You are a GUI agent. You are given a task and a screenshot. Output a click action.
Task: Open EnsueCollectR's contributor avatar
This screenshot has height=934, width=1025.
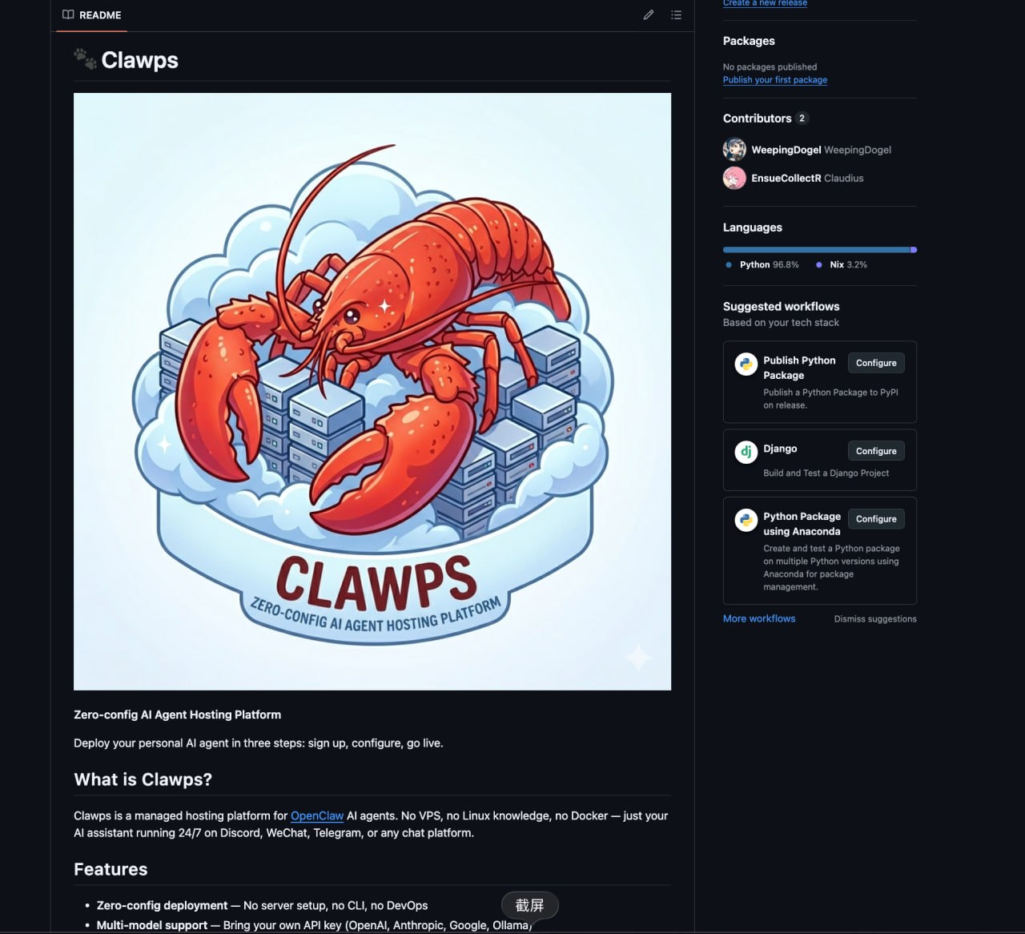click(x=734, y=178)
